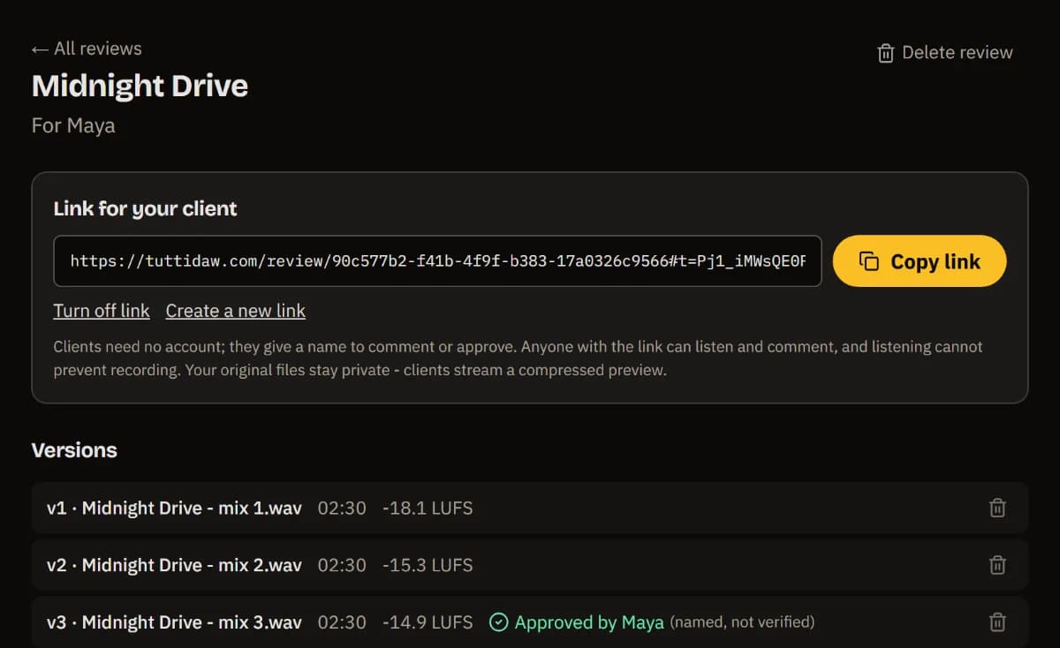Image resolution: width=1060 pixels, height=648 pixels.
Task: Click the -14.9 LUFS value
Action: coord(428,622)
